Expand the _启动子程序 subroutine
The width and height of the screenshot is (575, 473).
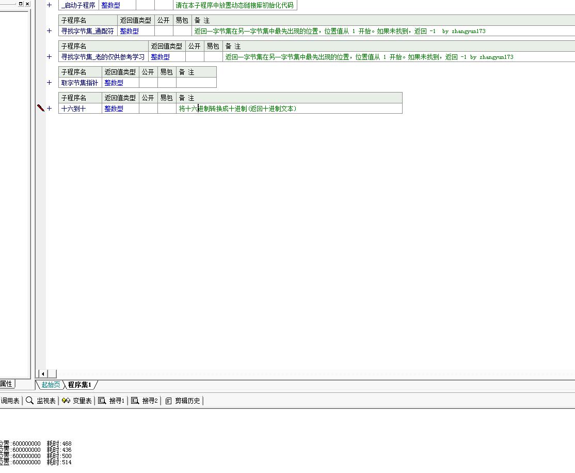tap(50, 5)
